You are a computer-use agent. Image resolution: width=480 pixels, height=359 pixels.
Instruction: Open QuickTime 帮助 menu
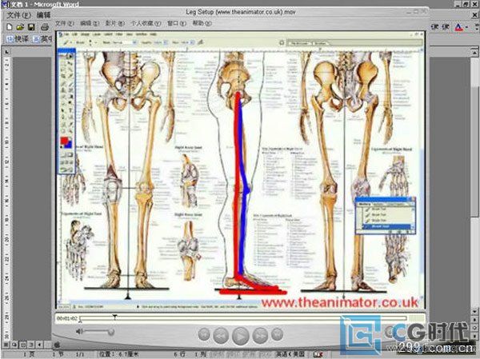click(202, 23)
